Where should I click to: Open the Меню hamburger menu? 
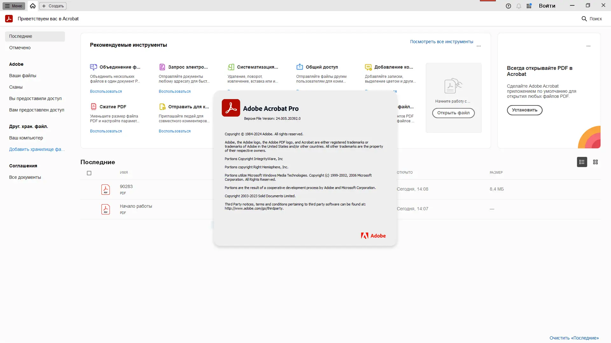click(14, 6)
